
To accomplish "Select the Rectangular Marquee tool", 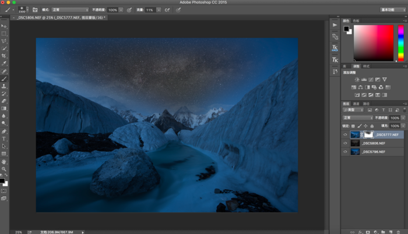I will (4, 34).
